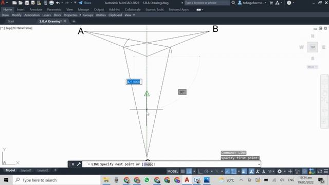The image size is (329, 185).
Task: Click the MODEL space status button
Action: 173,171
